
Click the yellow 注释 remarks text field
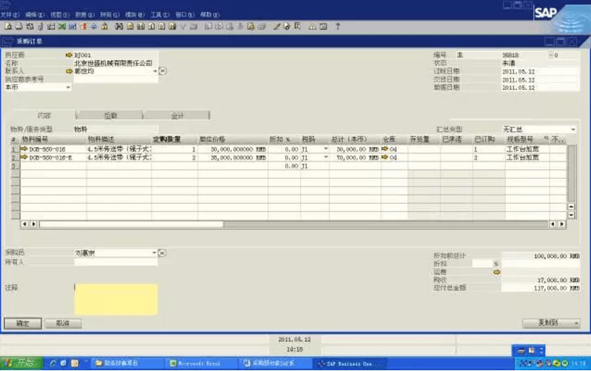click(x=116, y=299)
